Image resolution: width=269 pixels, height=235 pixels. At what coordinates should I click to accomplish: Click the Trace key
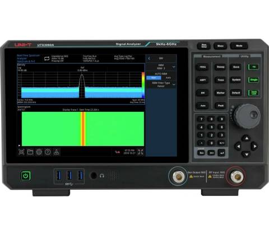click(221, 80)
